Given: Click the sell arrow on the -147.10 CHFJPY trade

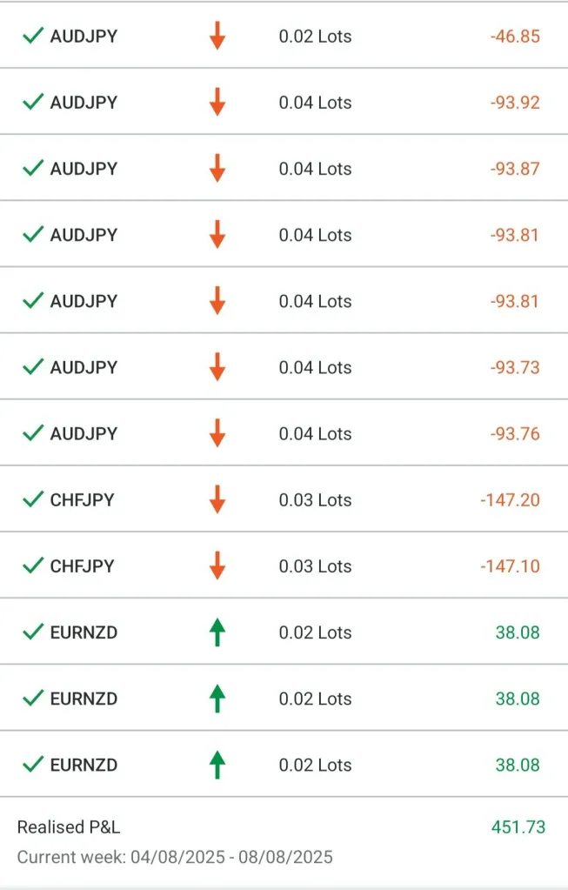Looking at the screenshot, I should [x=217, y=566].
